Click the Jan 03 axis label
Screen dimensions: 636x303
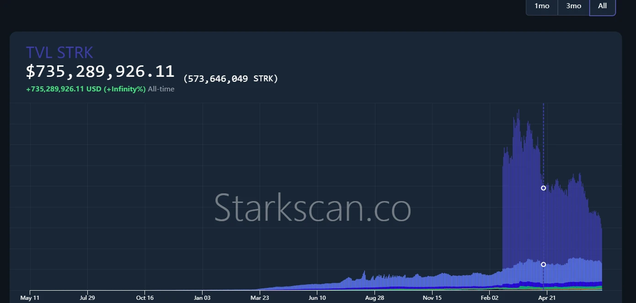point(202,298)
